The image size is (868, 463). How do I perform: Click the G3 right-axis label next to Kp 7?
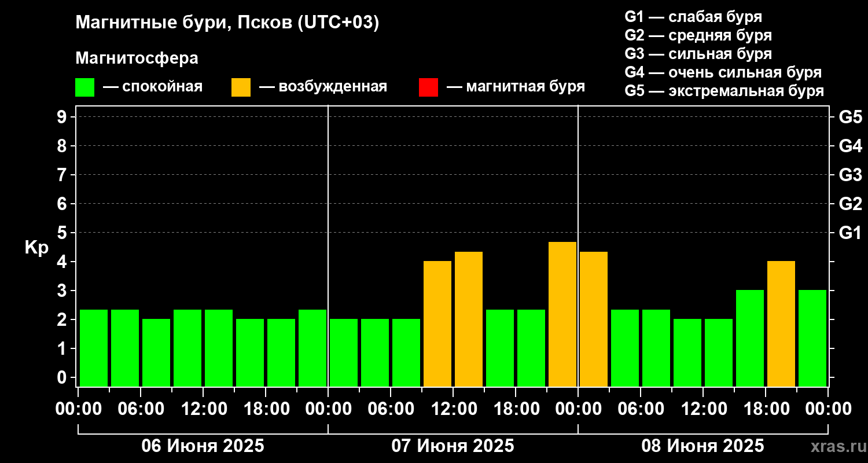coord(850,175)
